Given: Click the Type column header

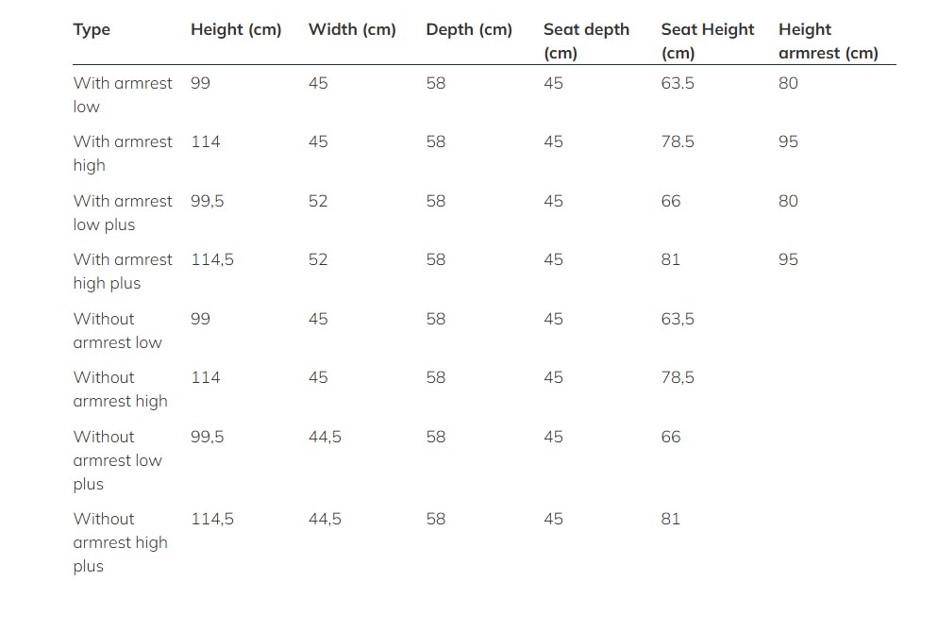Looking at the screenshot, I should pos(92,30).
